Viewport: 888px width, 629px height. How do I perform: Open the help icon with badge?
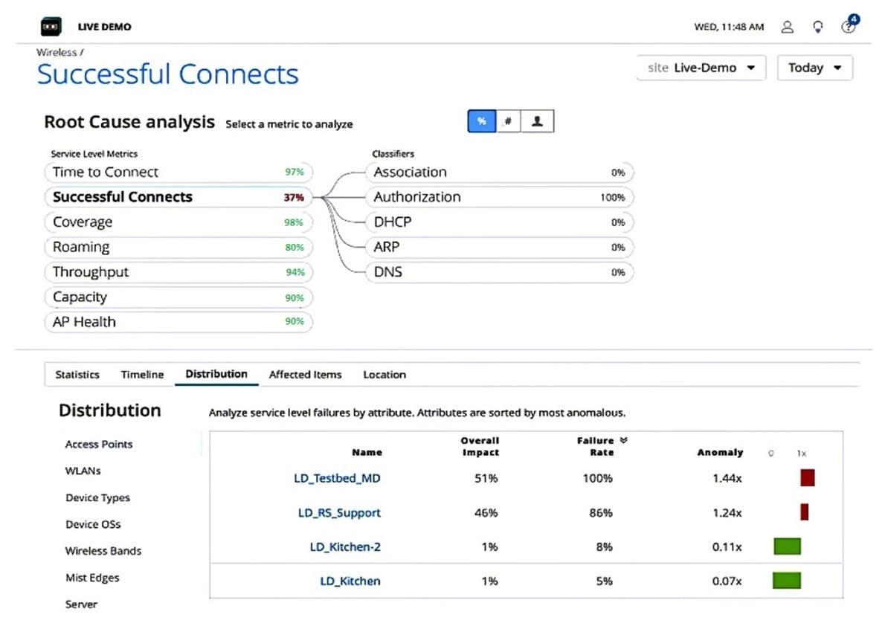(x=848, y=27)
